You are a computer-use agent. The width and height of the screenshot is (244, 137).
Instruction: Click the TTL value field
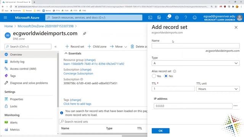(x=173, y=89)
